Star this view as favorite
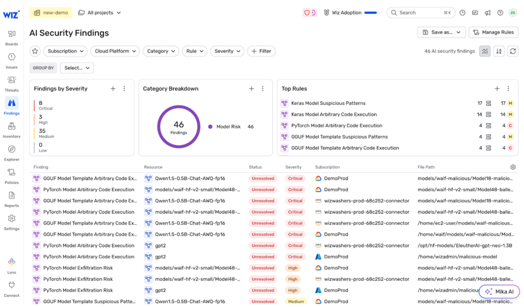The height and width of the screenshot is (307, 524). (35, 51)
